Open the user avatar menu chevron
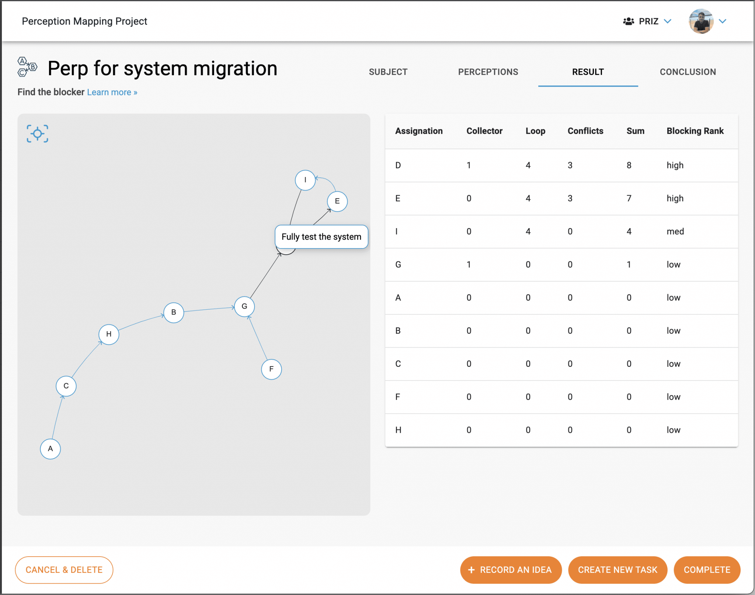Screen dimensions: 755x595 (x=723, y=21)
